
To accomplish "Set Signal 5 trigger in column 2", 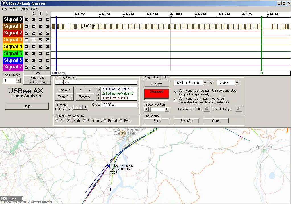I will click(x=34, y=53).
